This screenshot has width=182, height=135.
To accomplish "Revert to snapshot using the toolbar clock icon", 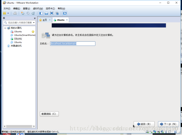I will [x=28, y=13].
